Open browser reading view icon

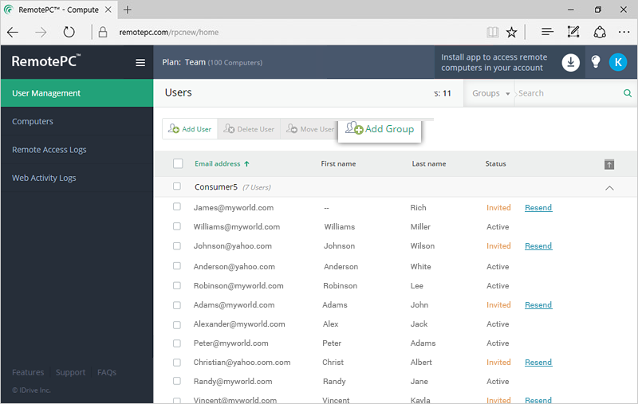pyautogui.click(x=492, y=32)
